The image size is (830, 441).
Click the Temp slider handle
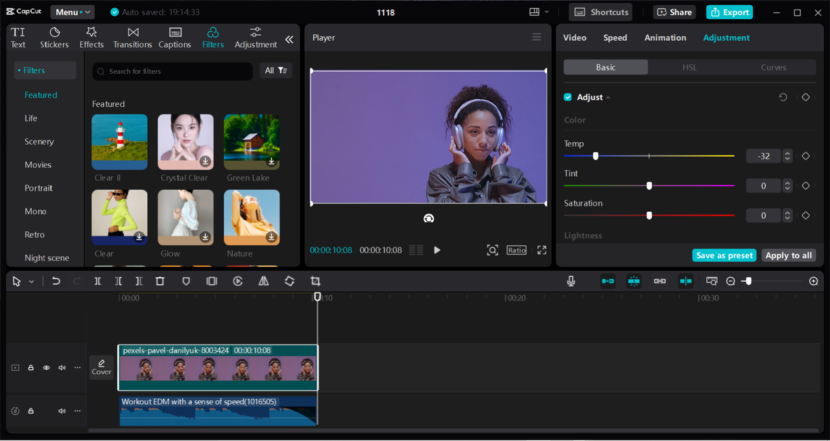[x=595, y=156]
